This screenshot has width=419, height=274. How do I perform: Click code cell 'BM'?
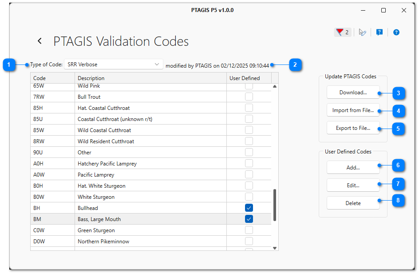point(53,219)
